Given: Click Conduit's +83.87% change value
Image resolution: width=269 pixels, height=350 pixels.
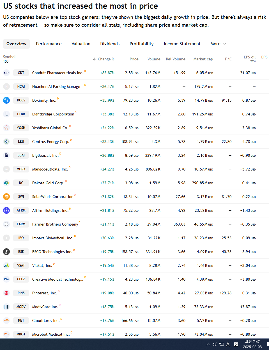Looking at the screenshot, I should coord(107,73).
